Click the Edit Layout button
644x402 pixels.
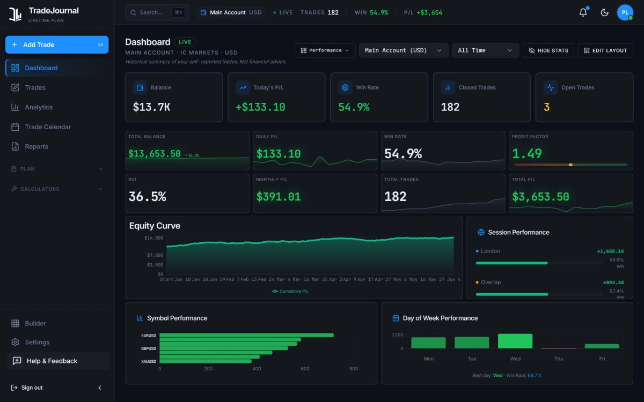605,50
